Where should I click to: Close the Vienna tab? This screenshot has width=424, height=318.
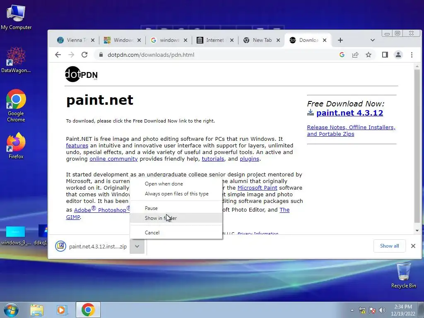coord(93,40)
